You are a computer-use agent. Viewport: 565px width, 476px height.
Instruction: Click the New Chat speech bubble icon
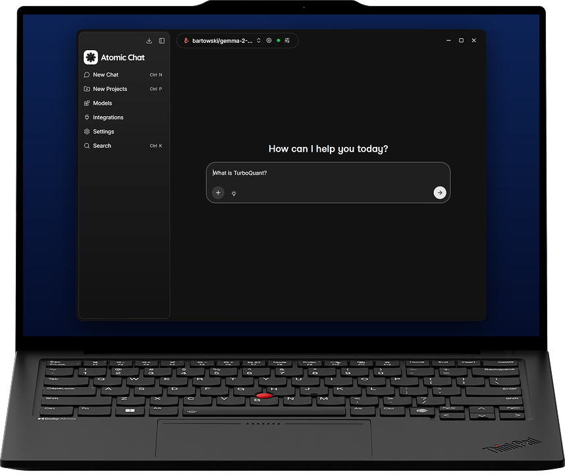coord(87,74)
